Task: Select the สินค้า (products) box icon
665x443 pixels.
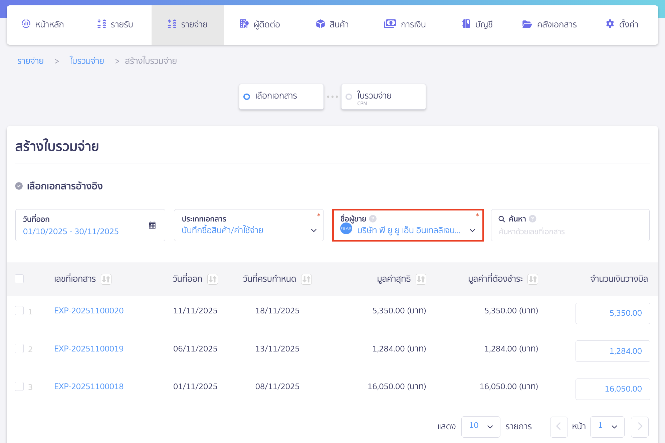Action: pos(320,24)
